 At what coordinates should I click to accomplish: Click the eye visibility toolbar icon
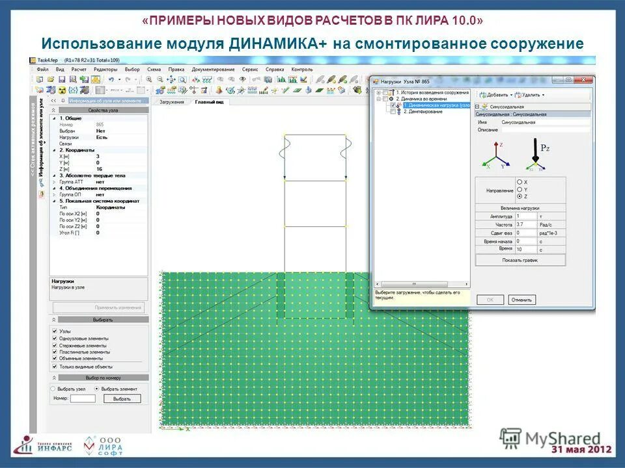[242, 79]
